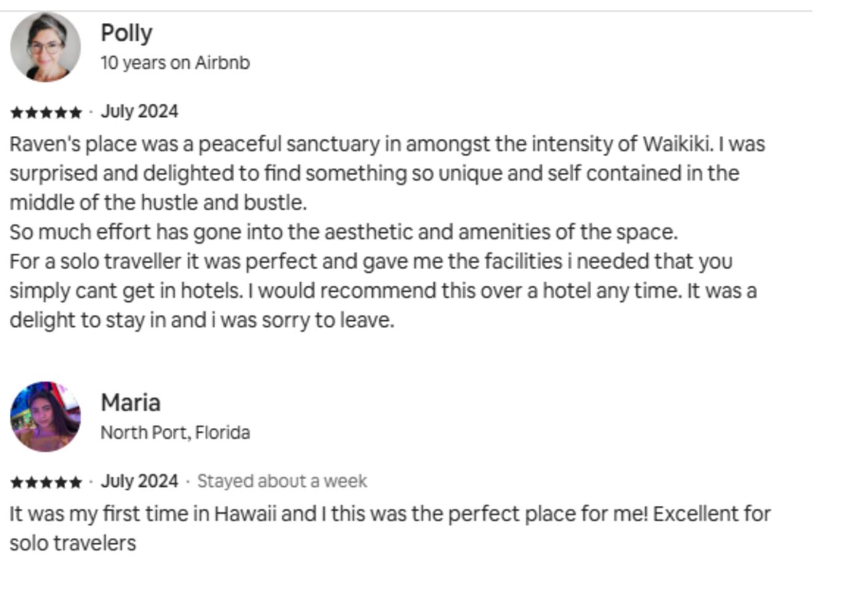
Task: Click the July 2024 date on Polly's review
Action: pyautogui.click(x=140, y=112)
